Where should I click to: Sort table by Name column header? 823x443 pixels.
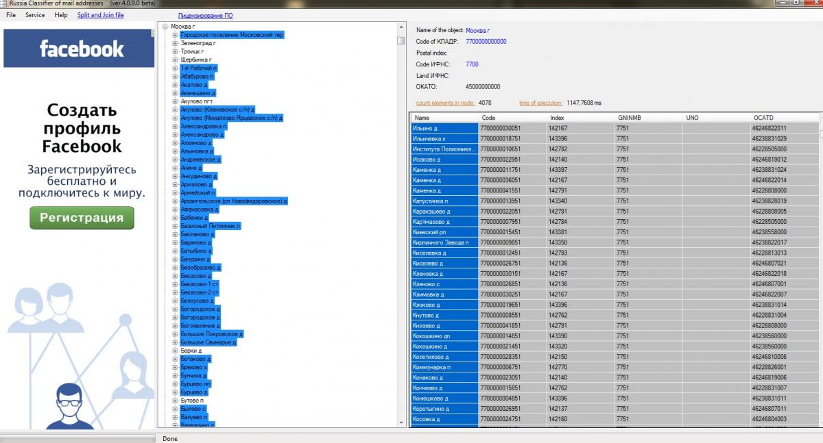click(x=444, y=118)
